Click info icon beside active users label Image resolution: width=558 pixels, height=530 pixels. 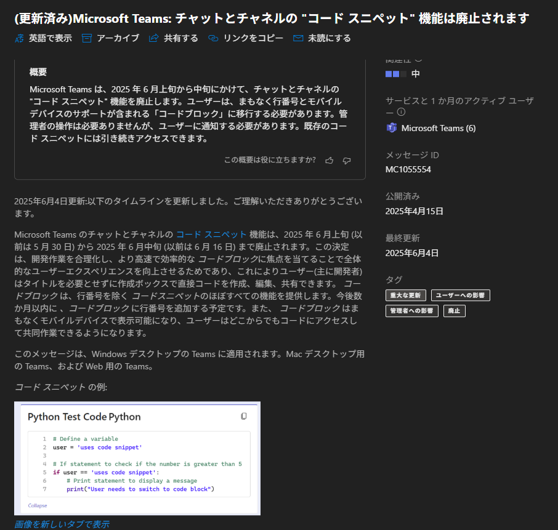(x=401, y=112)
